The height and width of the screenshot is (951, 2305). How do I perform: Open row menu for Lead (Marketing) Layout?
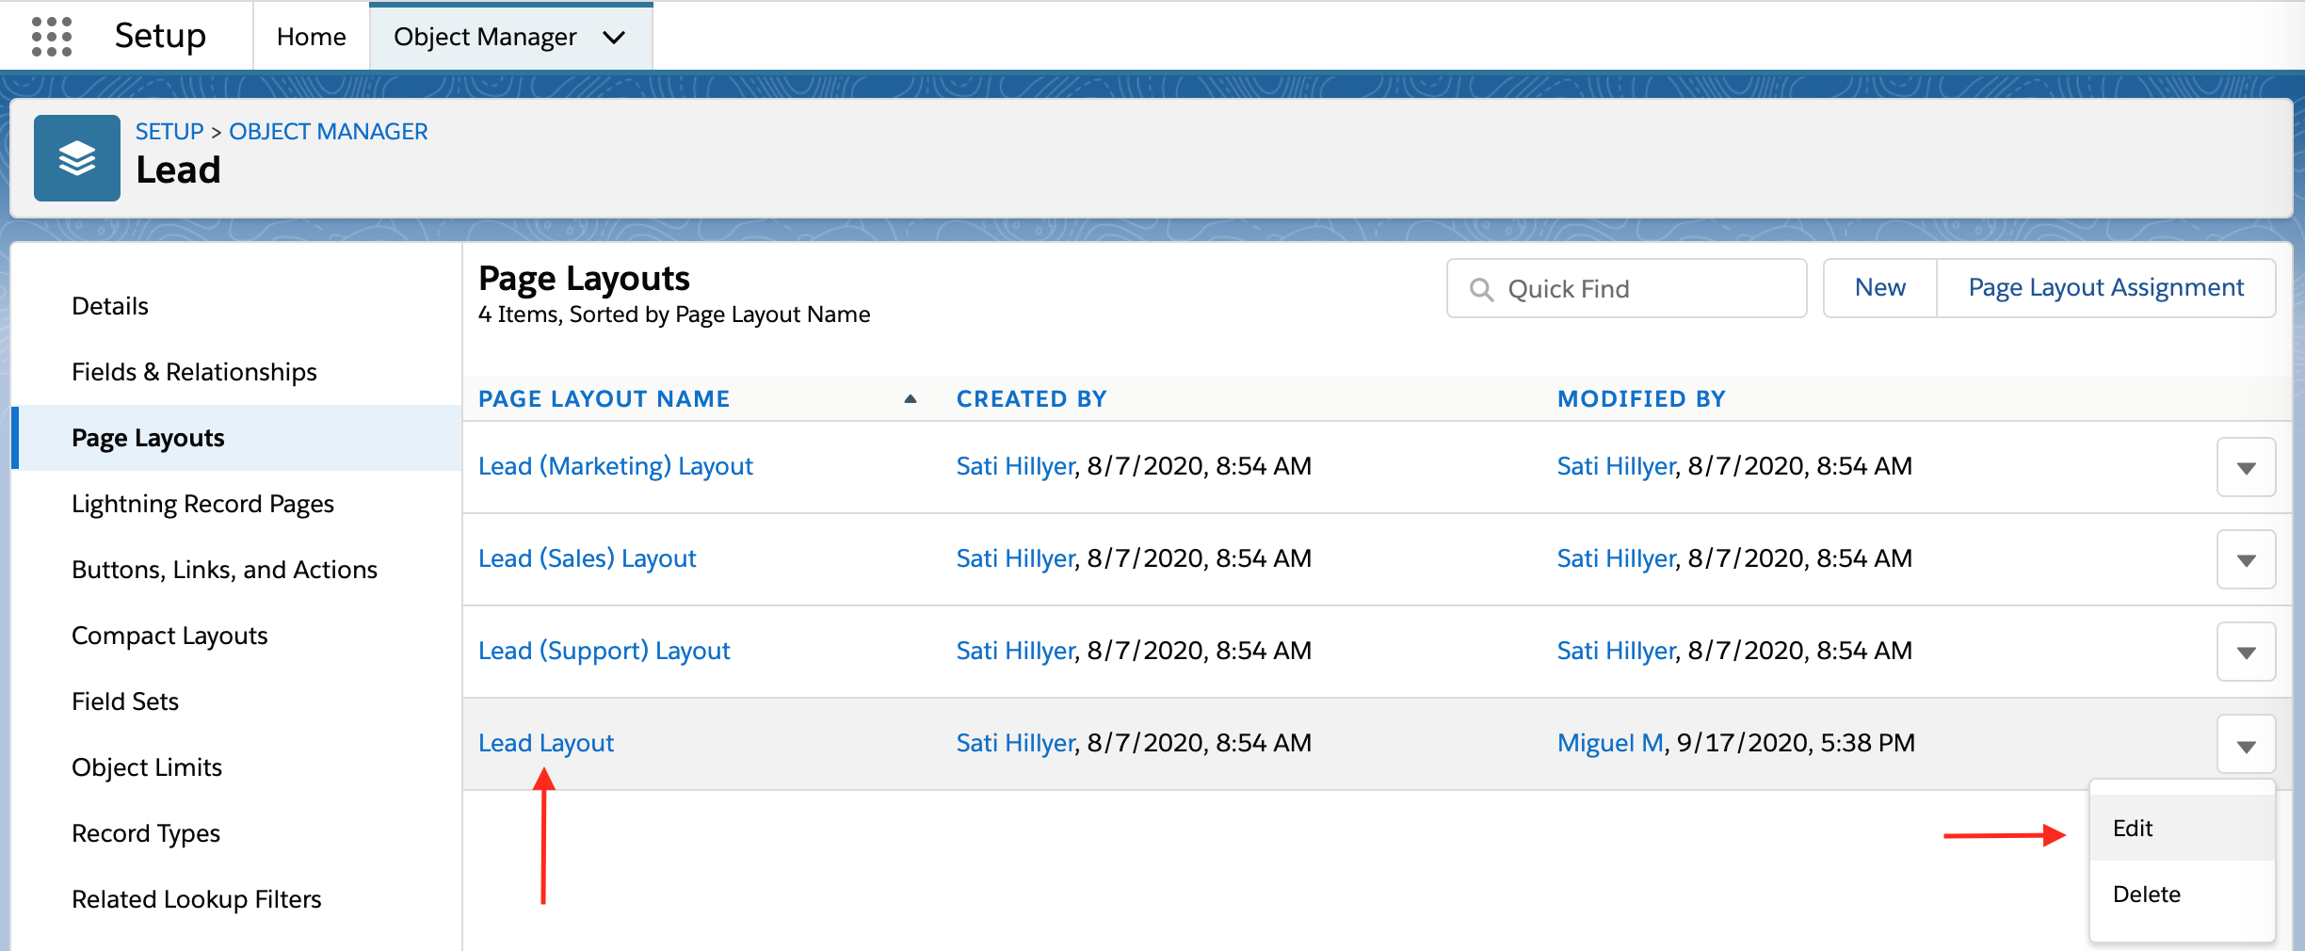pyautogui.click(x=2246, y=467)
